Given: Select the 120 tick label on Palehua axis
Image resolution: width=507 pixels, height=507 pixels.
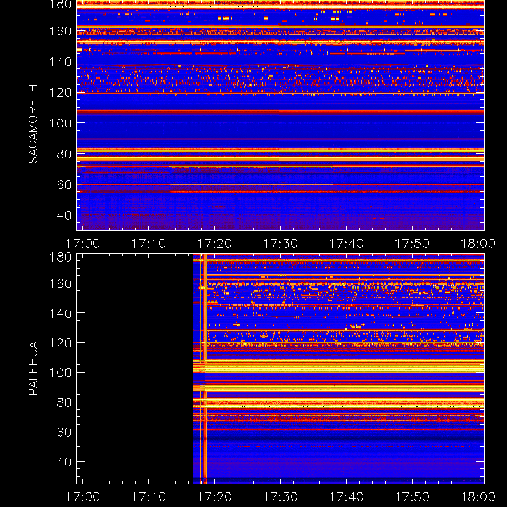Looking at the screenshot, I should [60, 343].
